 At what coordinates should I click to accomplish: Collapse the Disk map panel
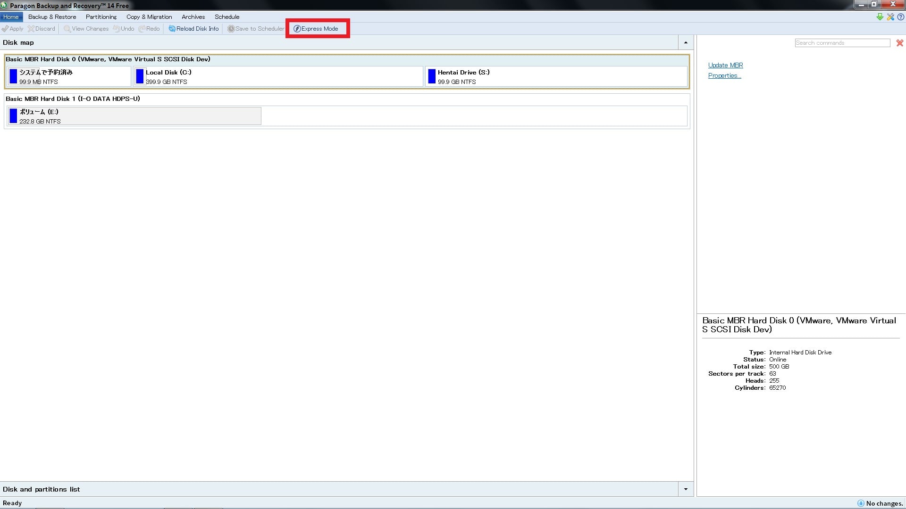point(686,42)
